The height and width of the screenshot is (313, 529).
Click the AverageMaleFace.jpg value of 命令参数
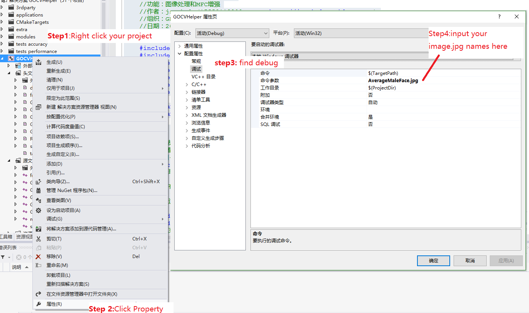393,81
